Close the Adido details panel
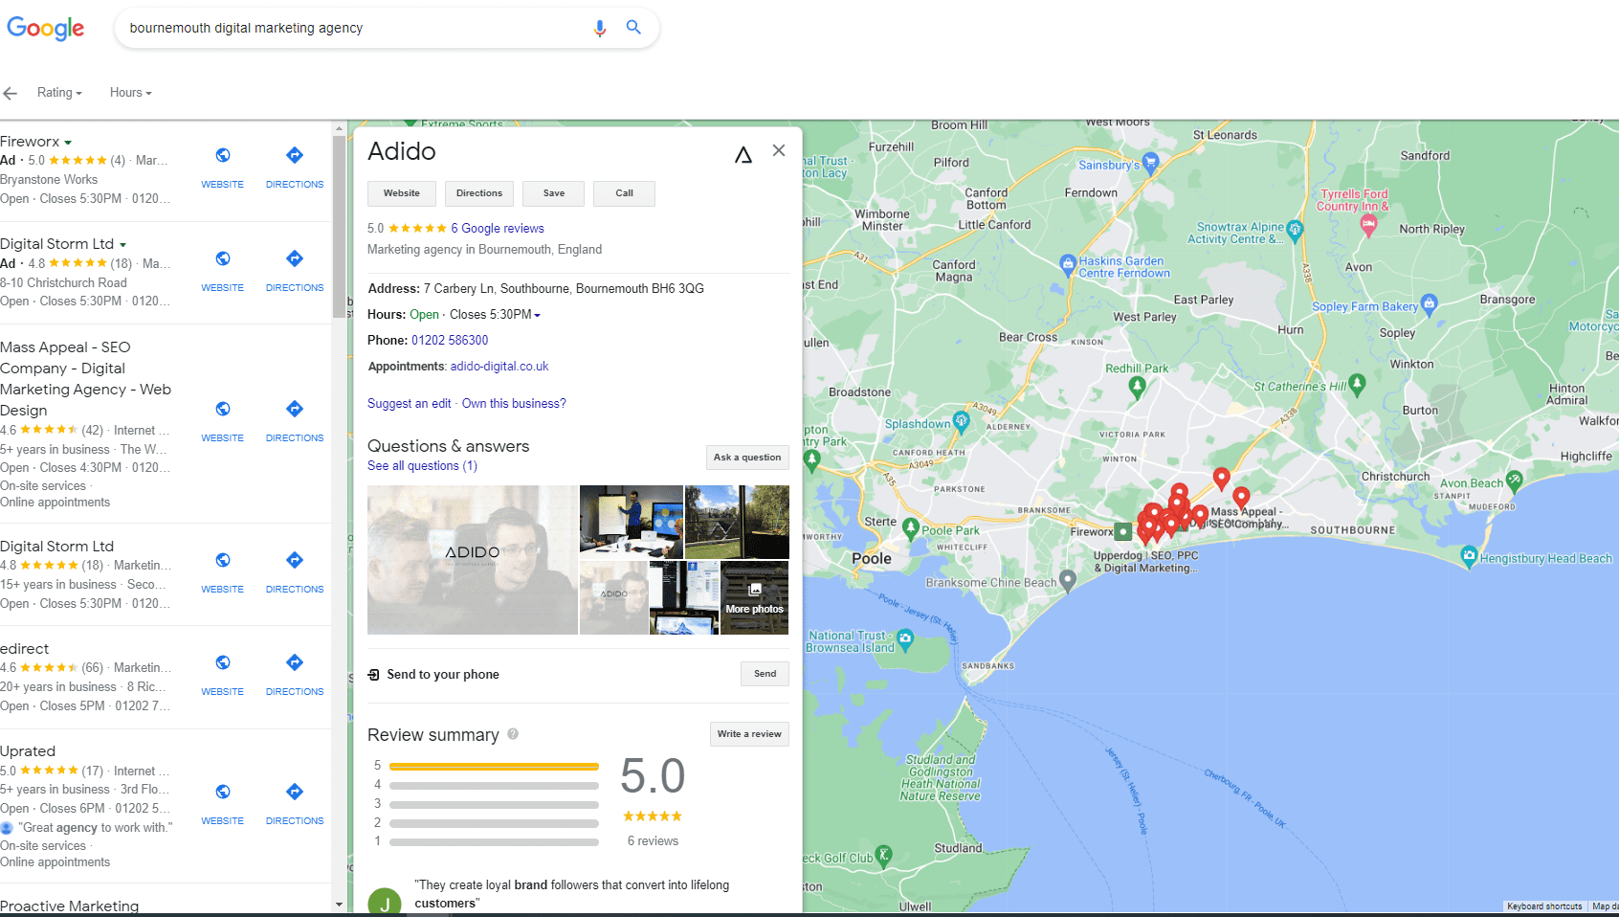The width and height of the screenshot is (1619, 917). point(779,150)
